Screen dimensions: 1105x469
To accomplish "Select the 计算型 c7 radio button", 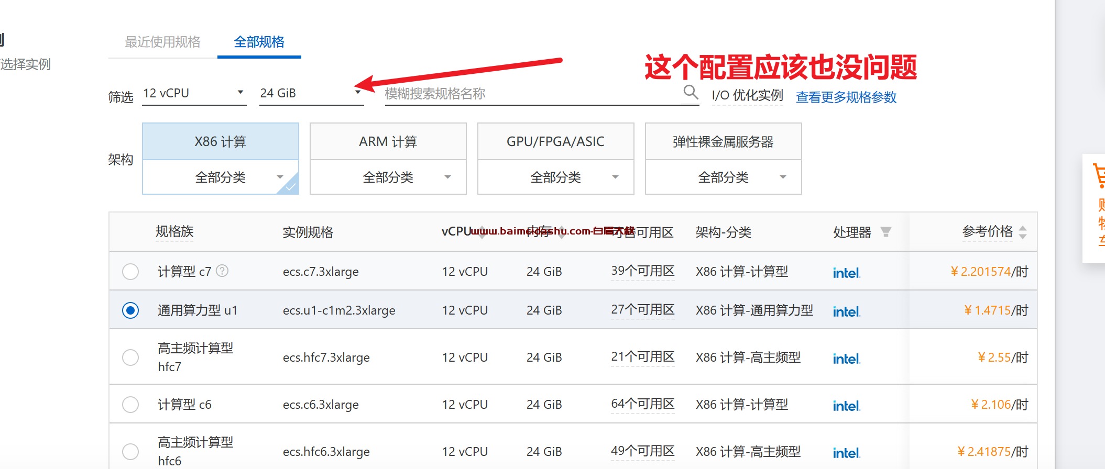I will click(x=130, y=272).
